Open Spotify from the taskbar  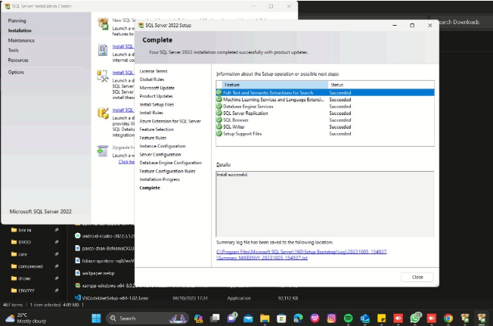[348, 318]
